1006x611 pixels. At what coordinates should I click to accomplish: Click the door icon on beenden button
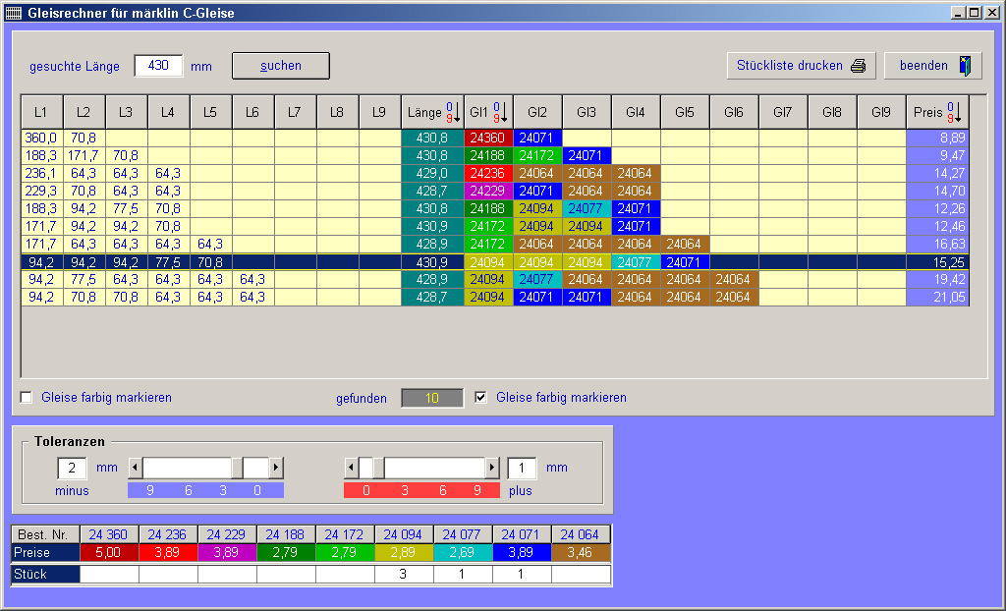click(x=965, y=66)
